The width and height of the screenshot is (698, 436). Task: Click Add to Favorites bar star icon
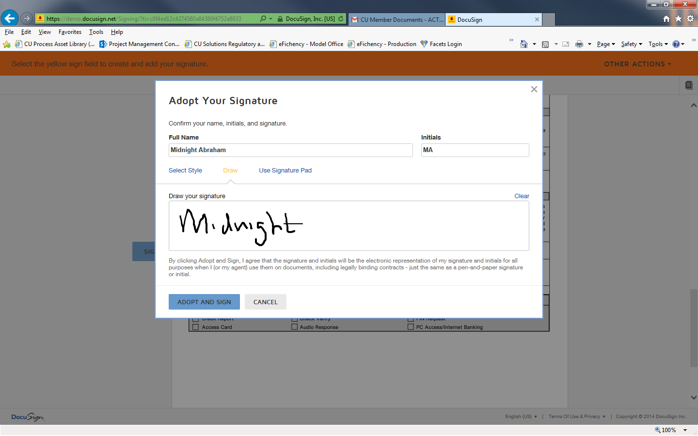(7, 44)
